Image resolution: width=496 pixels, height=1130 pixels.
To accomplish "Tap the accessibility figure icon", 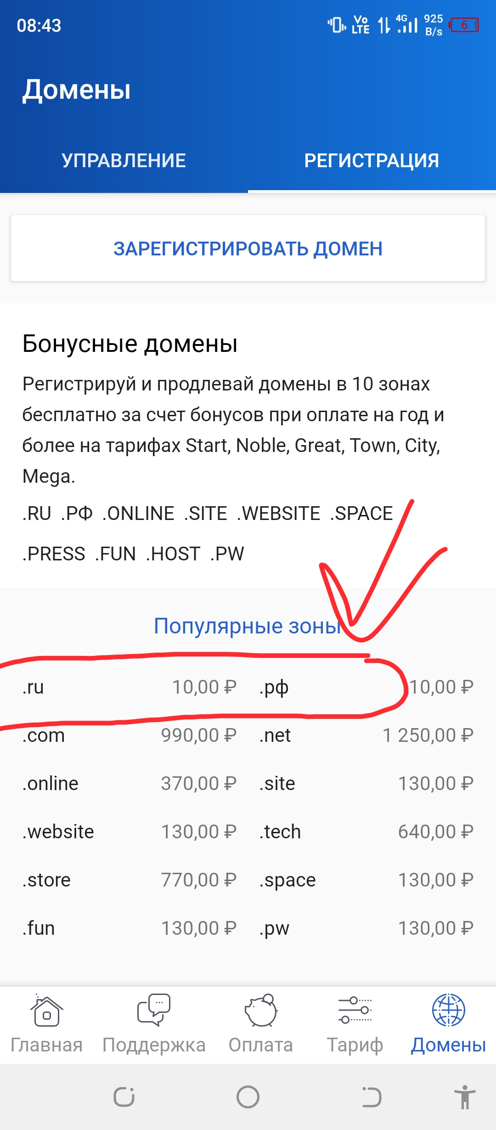I will tap(465, 1097).
